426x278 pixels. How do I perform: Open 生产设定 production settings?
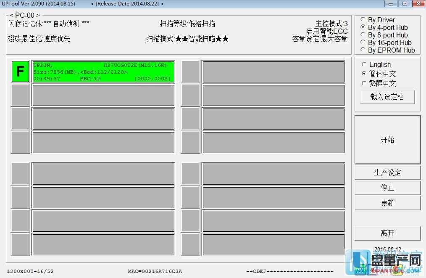(387, 172)
